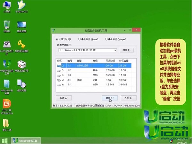Open the GDISK快速分区 desktop icon
This screenshot has width=192, height=144.
(x=7, y=48)
